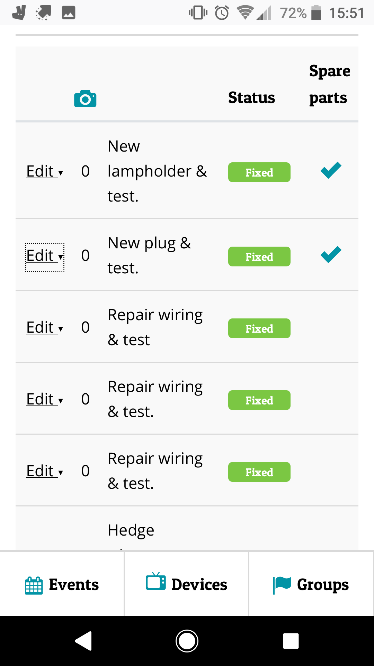Tap the alarm clock status icon

pyautogui.click(x=222, y=13)
